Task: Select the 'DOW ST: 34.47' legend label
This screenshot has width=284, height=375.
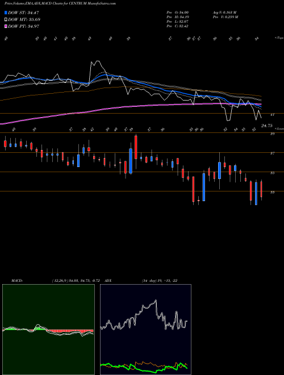Action: click(x=23, y=13)
